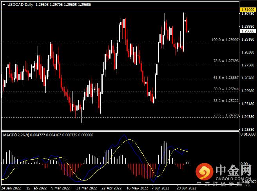The image size is (257, 191).
Task: Click the price axis value 1.30780
Action: coord(248,14)
